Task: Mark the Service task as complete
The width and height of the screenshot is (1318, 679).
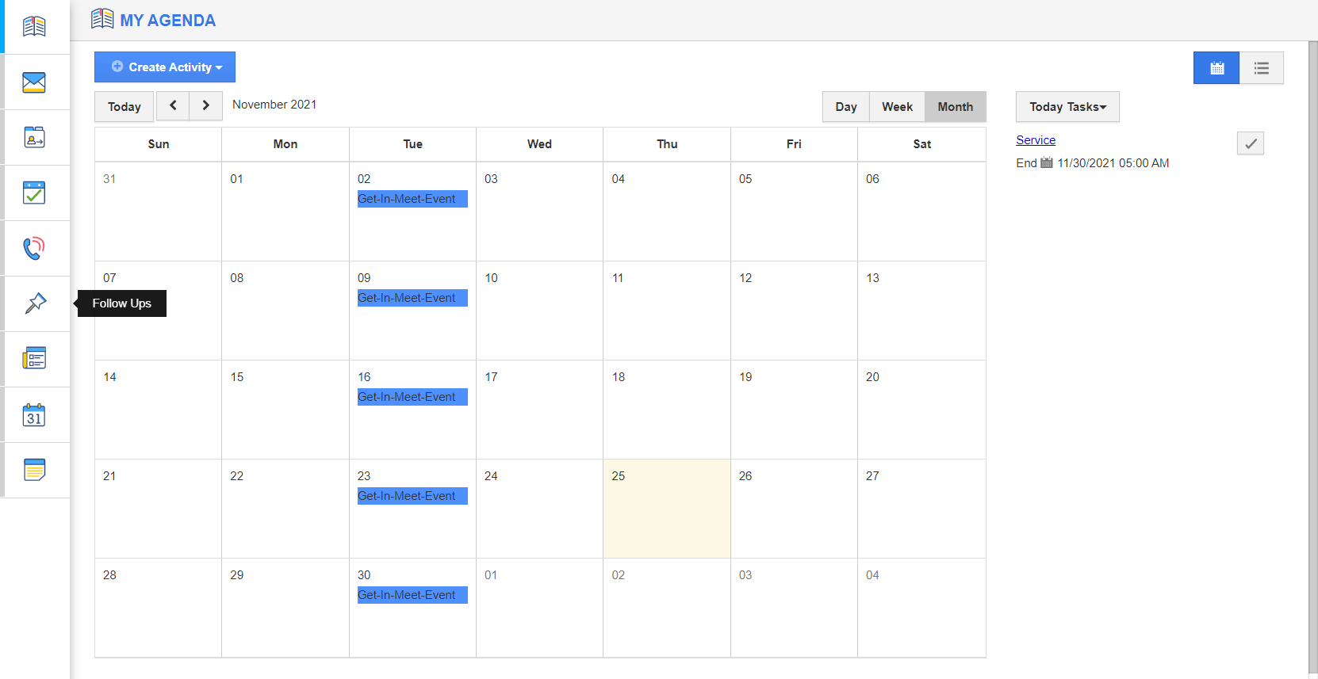Action: point(1250,143)
